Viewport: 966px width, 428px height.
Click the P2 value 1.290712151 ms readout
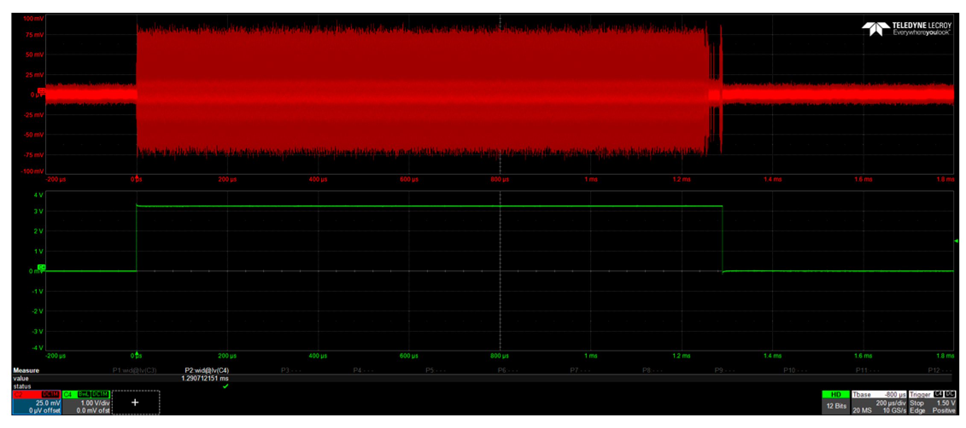click(x=205, y=379)
